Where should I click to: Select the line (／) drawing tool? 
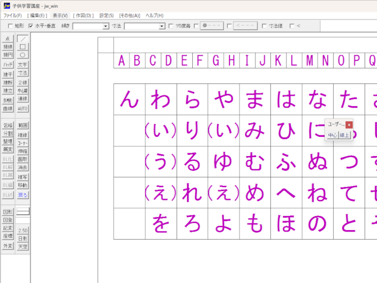23,39
